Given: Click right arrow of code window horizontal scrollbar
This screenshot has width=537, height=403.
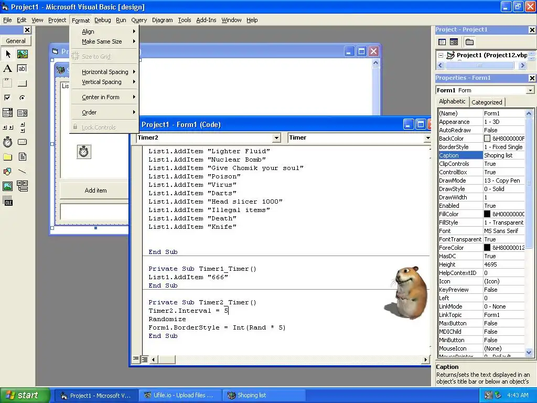Looking at the screenshot, I should 426,359.
